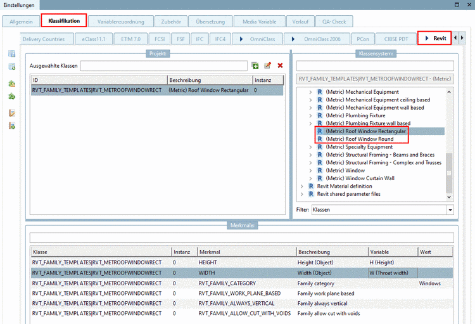Expand the Revit Material definition node
475x324 pixels.
click(x=302, y=186)
